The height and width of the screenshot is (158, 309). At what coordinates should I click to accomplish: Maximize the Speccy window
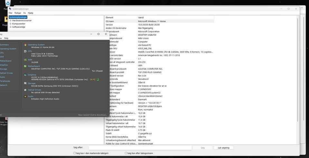pyautogui.click(x=98, y=34)
